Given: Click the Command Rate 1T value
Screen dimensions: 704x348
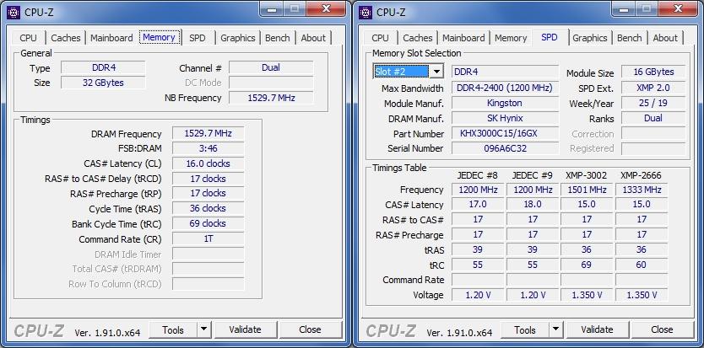Looking at the screenshot, I should click(x=208, y=238).
